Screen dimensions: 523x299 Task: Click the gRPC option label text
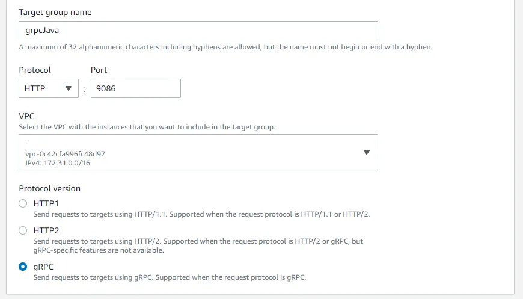pyautogui.click(x=44, y=267)
